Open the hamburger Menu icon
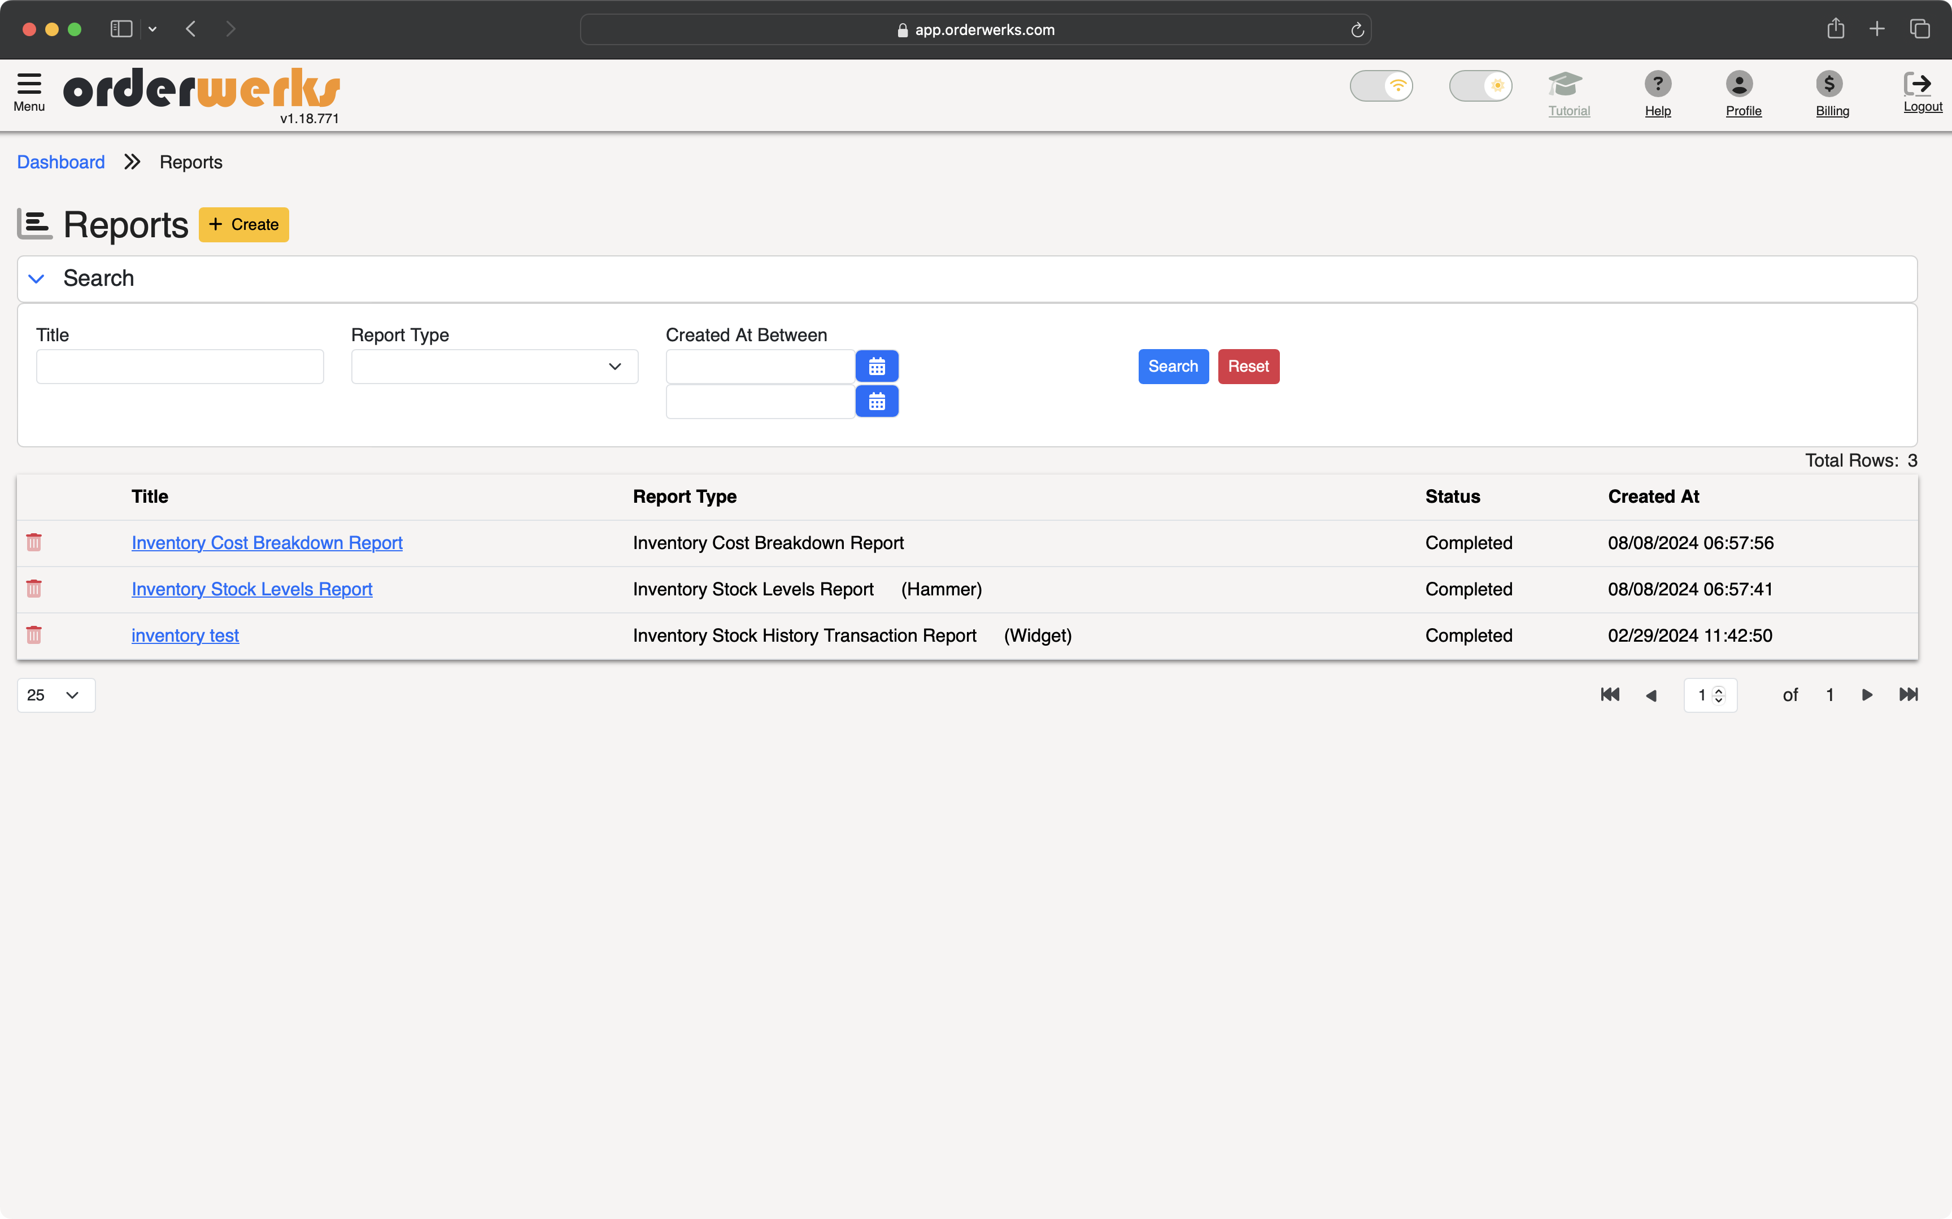This screenshot has height=1219, width=1952. (x=29, y=84)
